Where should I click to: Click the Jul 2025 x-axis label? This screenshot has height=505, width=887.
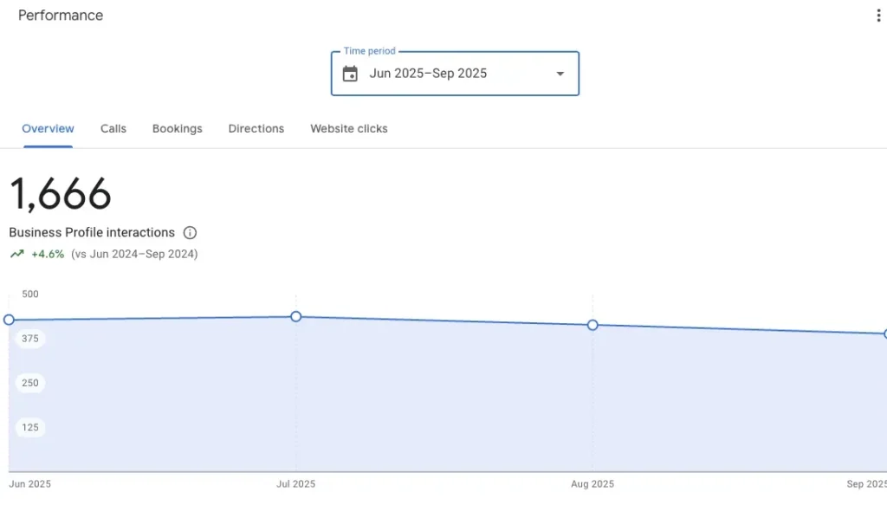(x=296, y=484)
